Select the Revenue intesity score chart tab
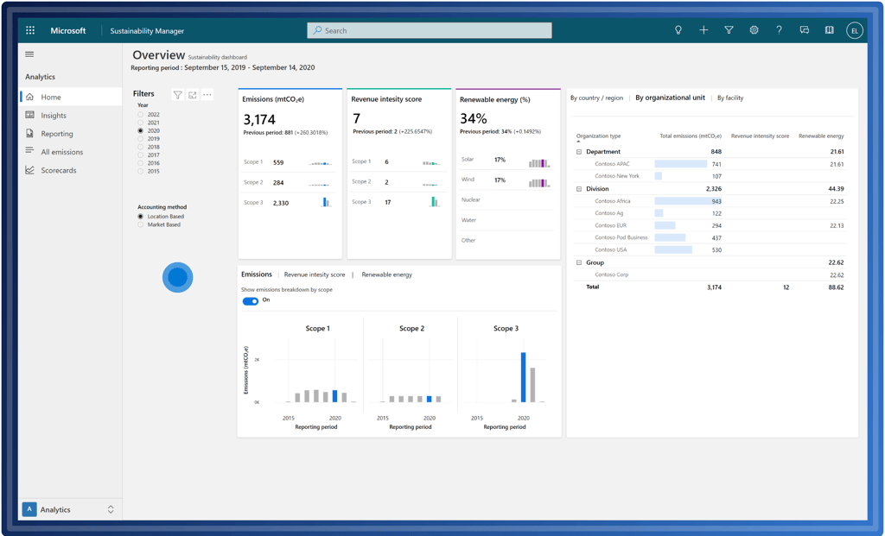885x536 pixels. tap(315, 274)
